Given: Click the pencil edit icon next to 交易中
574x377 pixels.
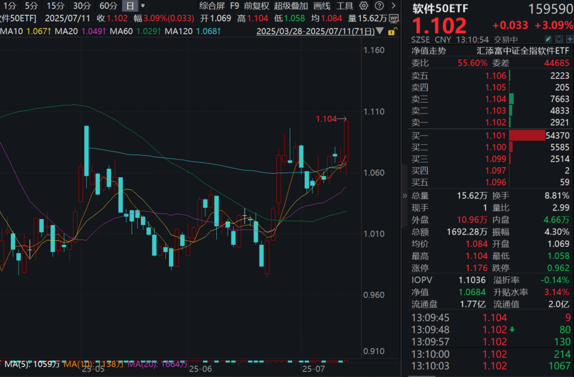Looking at the screenshot, I should (x=548, y=39).
